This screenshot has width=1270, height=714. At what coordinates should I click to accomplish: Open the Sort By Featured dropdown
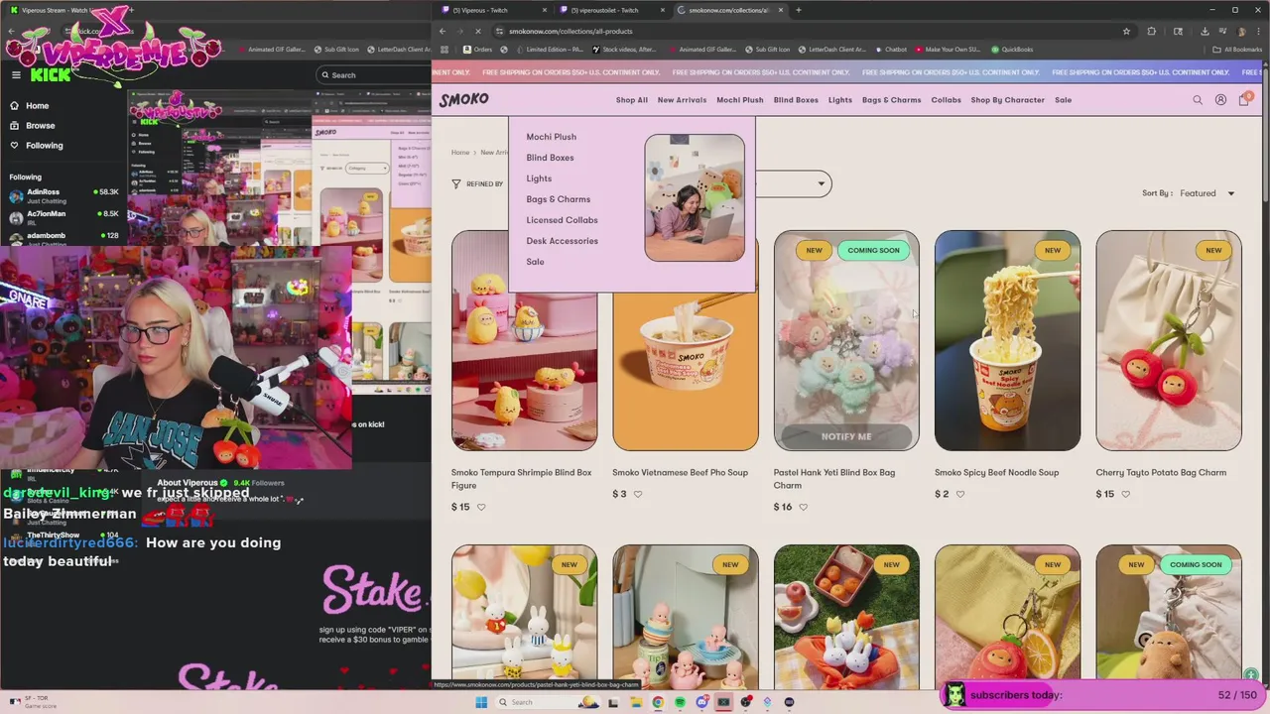point(1206,193)
